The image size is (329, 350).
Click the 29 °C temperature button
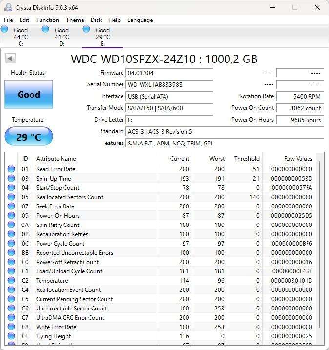[29, 136]
